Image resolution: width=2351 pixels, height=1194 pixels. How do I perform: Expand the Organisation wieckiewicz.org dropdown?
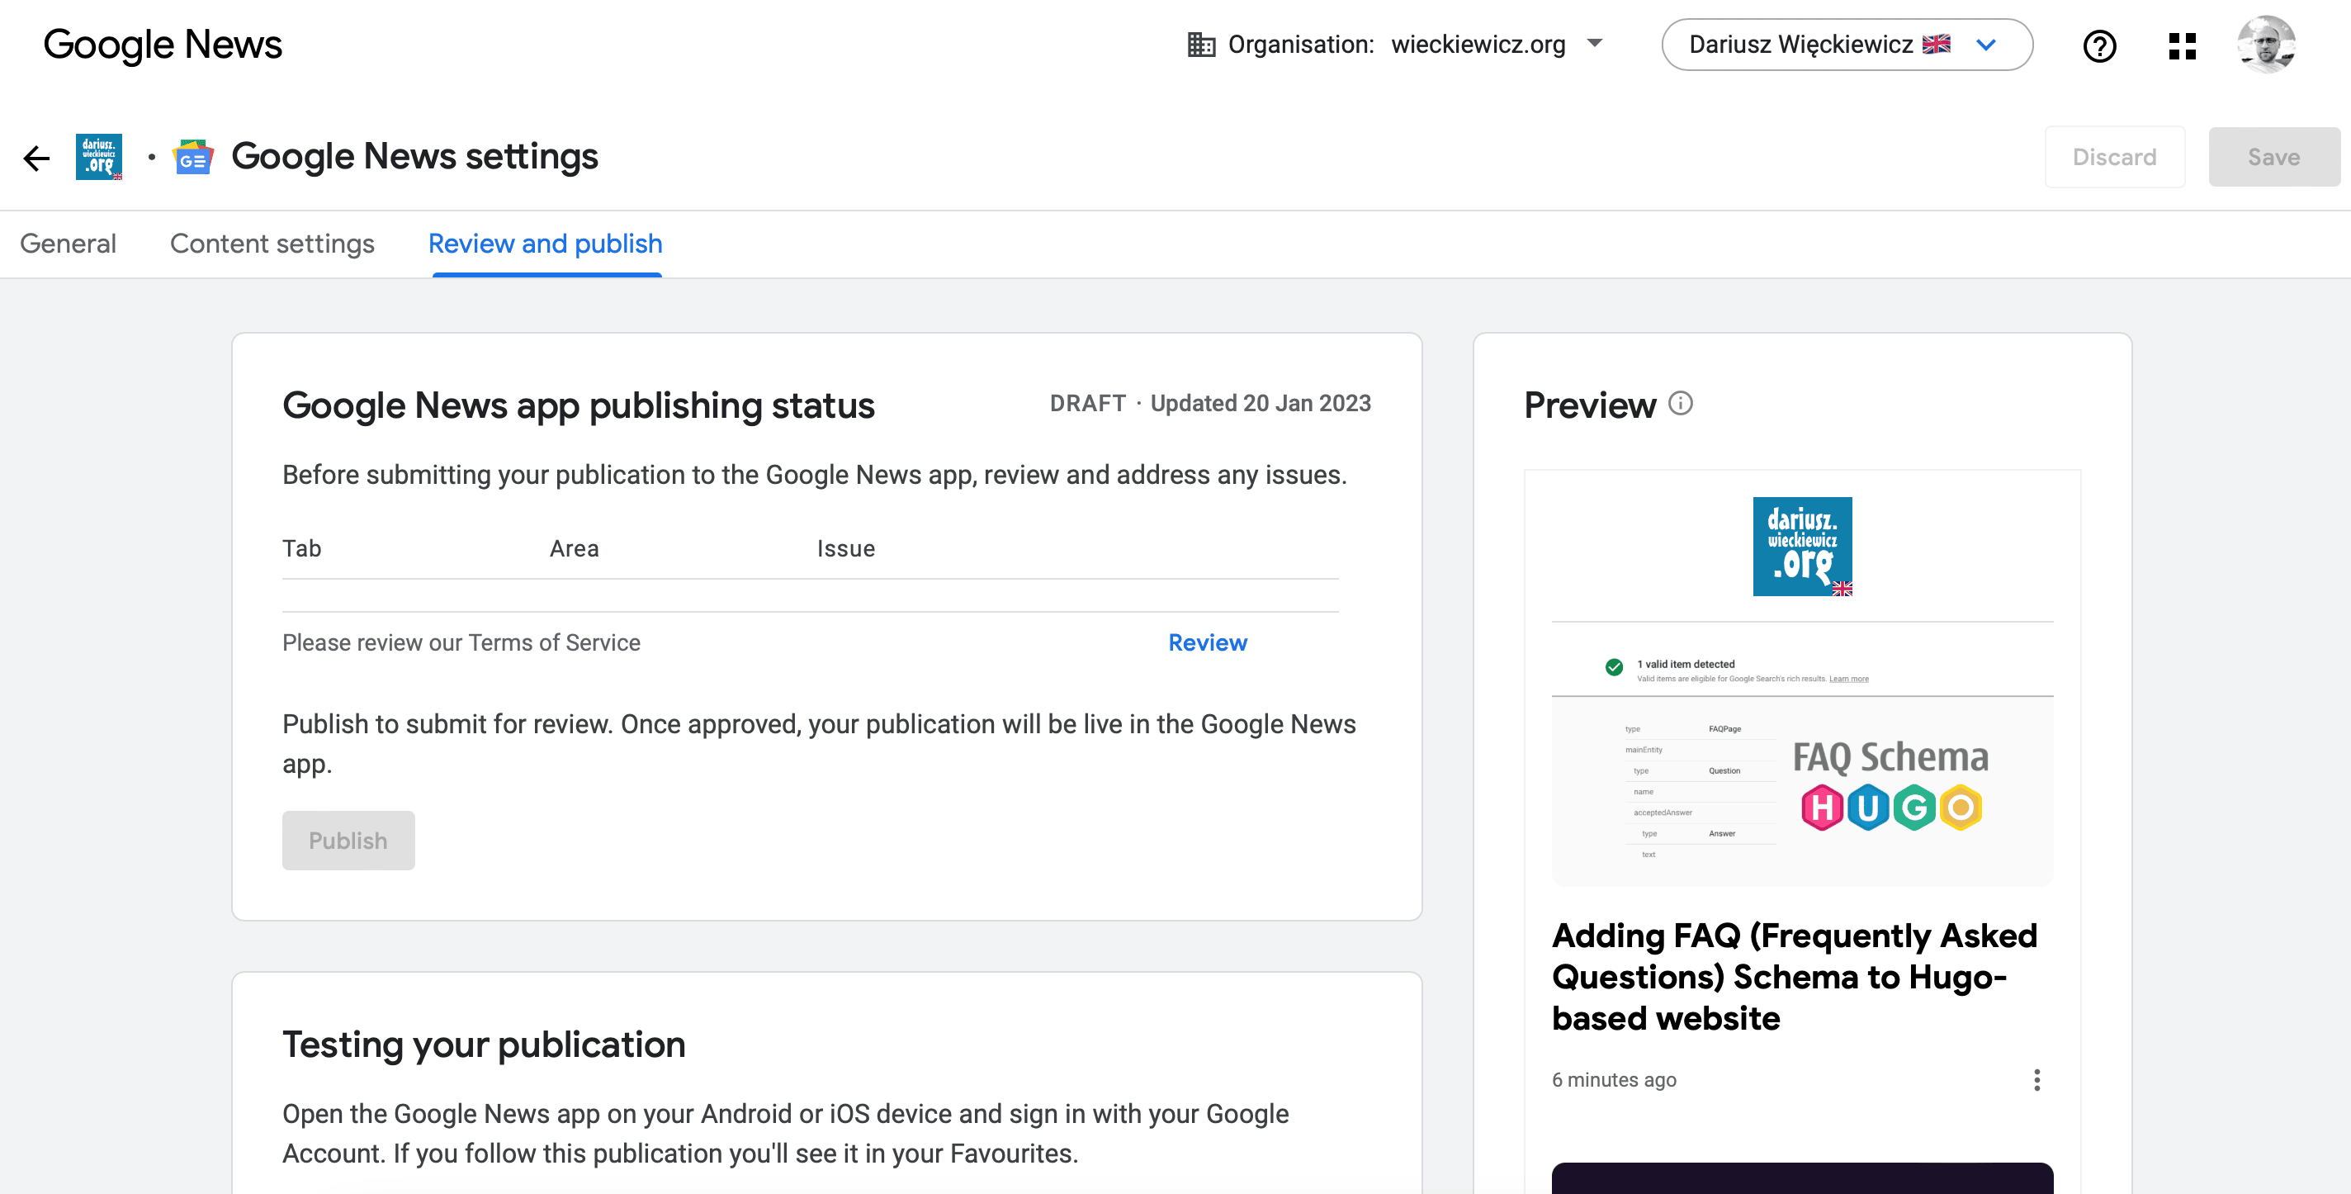pyautogui.click(x=1395, y=44)
